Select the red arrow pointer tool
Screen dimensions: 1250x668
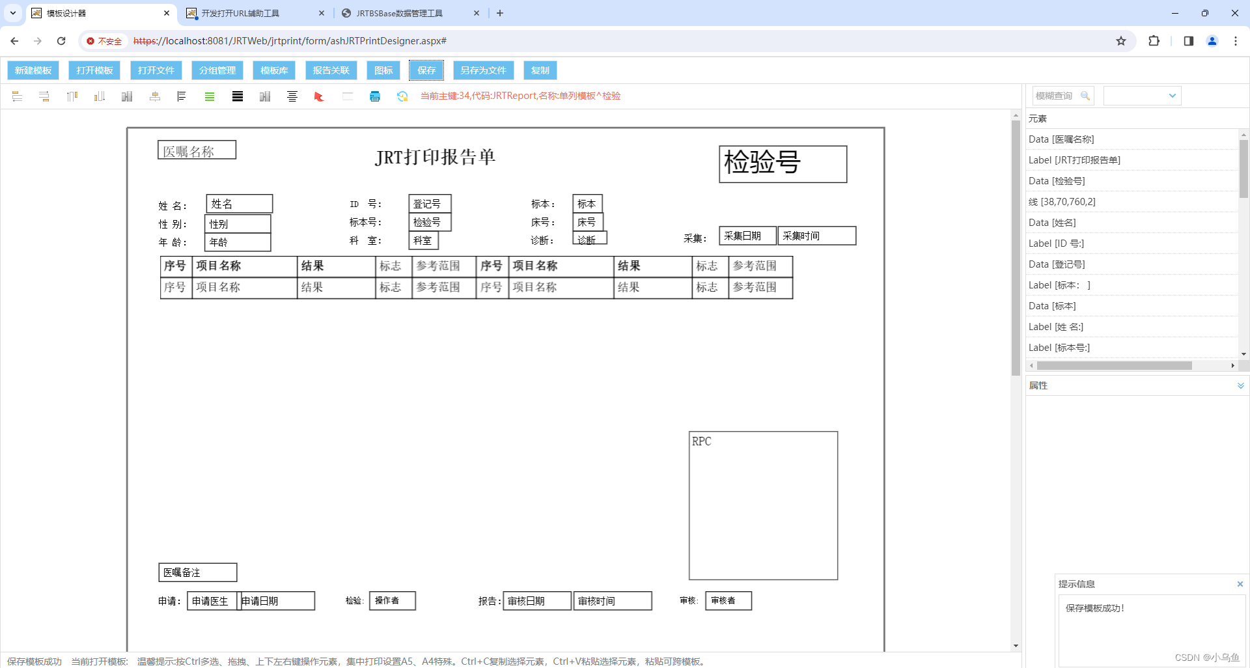(x=319, y=96)
